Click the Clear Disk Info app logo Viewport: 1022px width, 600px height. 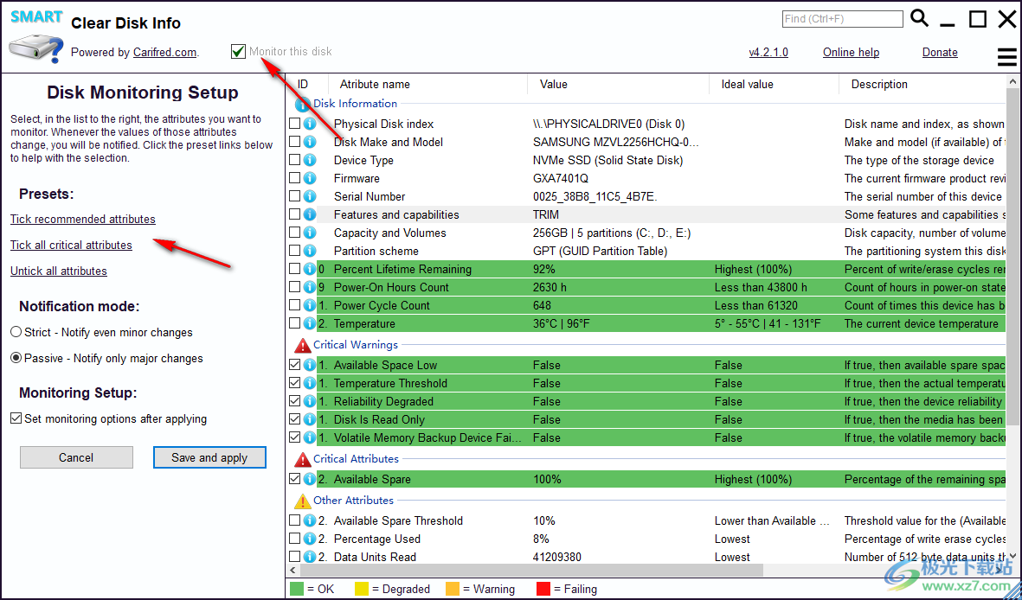[35, 37]
